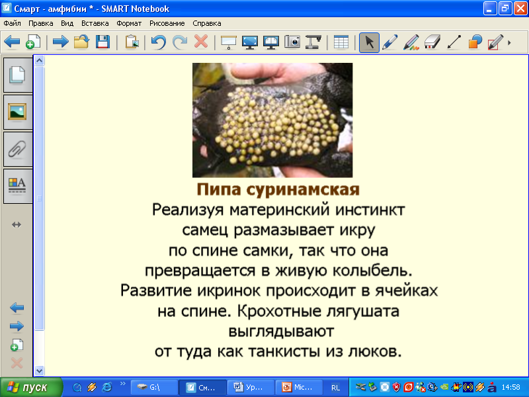Delete selection with the red X toolbar icon

tap(201, 42)
